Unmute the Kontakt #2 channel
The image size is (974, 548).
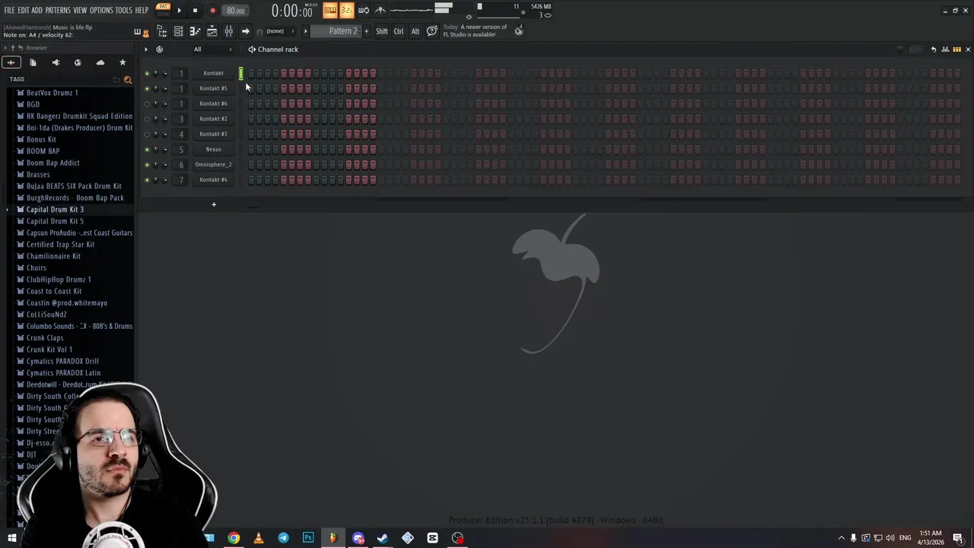147,119
